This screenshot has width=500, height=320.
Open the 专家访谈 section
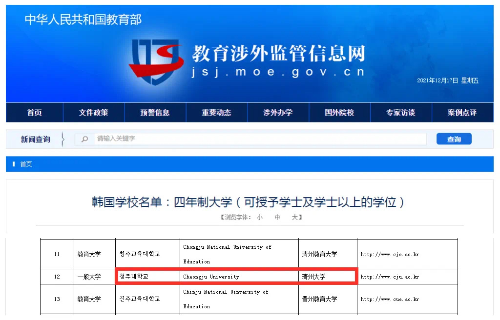coord(401,113)
